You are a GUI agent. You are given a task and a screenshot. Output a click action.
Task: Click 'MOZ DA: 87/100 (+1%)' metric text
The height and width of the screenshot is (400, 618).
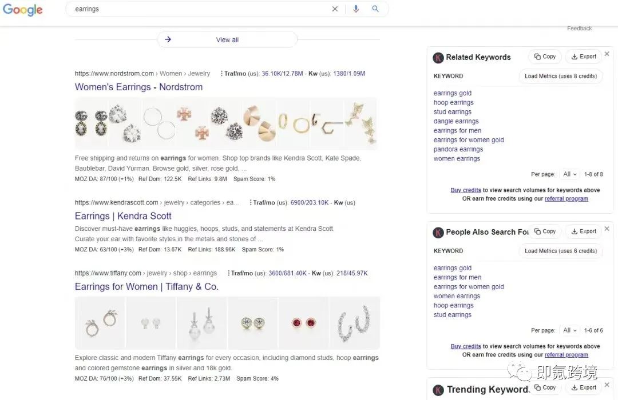[x=104, y=179]
